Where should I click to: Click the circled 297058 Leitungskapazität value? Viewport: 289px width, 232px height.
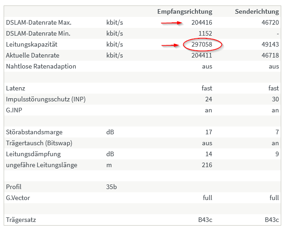tap(202, 44)
